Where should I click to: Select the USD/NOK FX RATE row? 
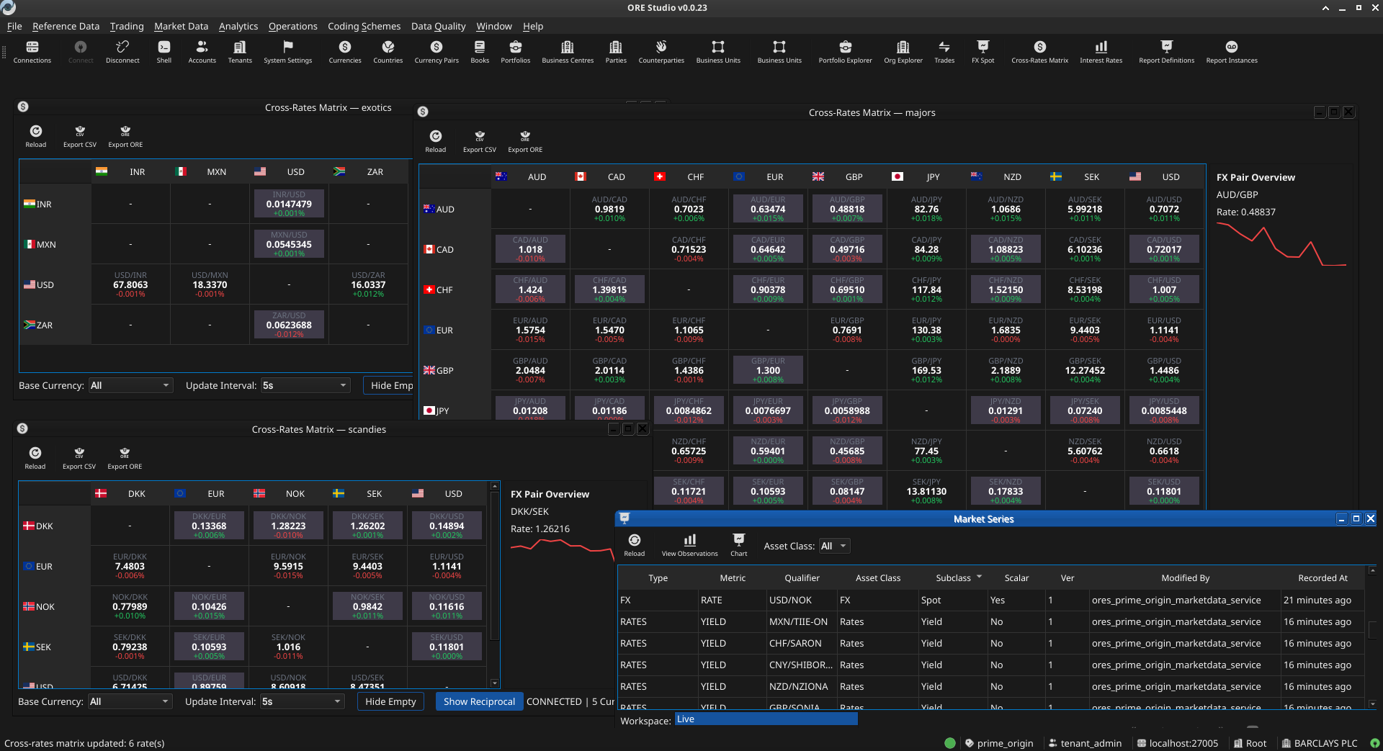[x=992, y=600]
